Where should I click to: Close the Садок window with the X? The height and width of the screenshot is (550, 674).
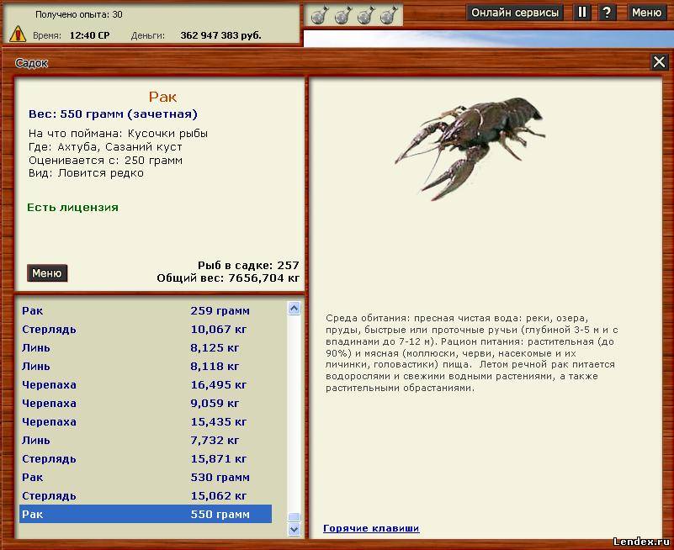pyautogui.click(x=659, y=62)
